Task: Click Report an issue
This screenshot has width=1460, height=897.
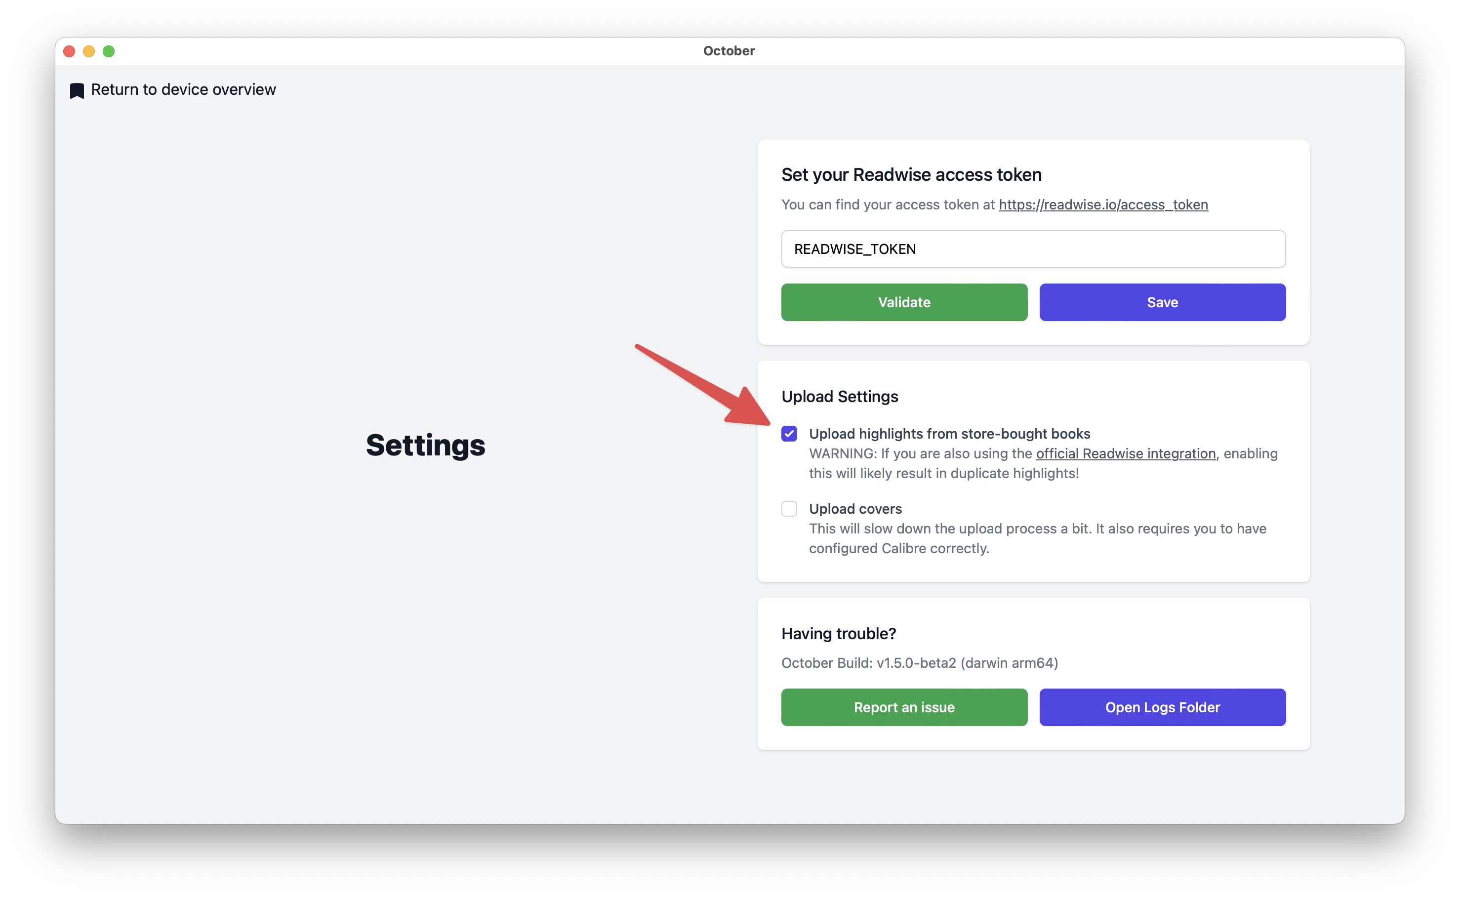Action: point(903,707)
